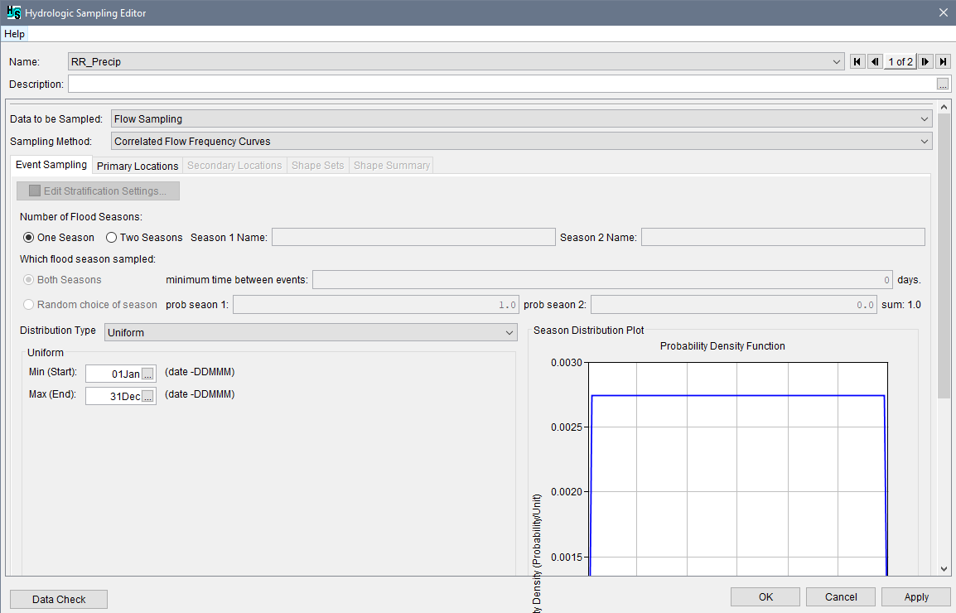Click the next record arrow
Screen dimensions: 956x613
pos(925,61)
